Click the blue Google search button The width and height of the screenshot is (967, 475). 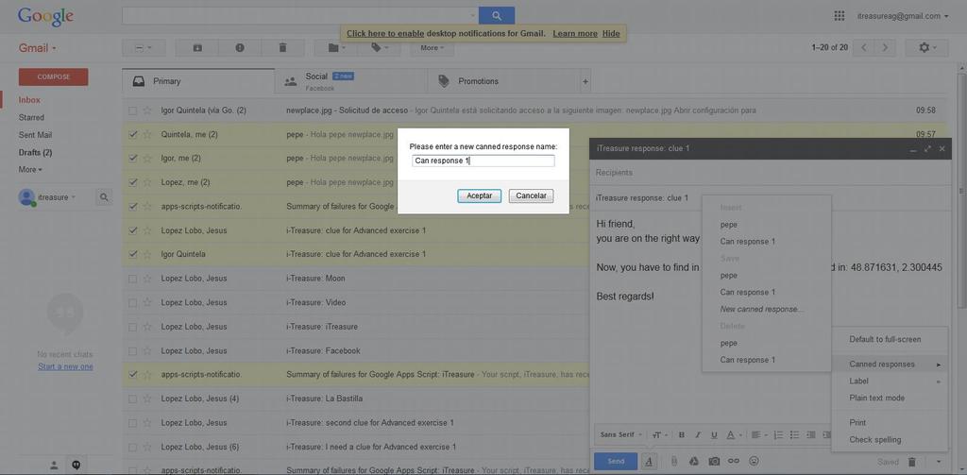coord(497,16)
